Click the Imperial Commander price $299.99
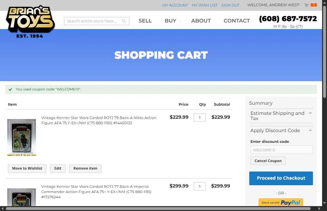Screen dimensions: 327x211 pyautogui.click(x=179, y=186)
